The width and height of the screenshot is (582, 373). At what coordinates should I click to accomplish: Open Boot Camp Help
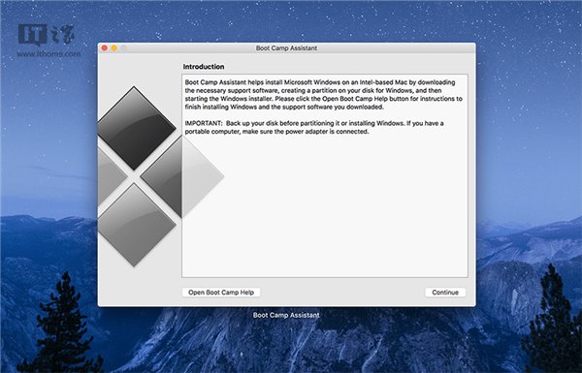[221, 293]
